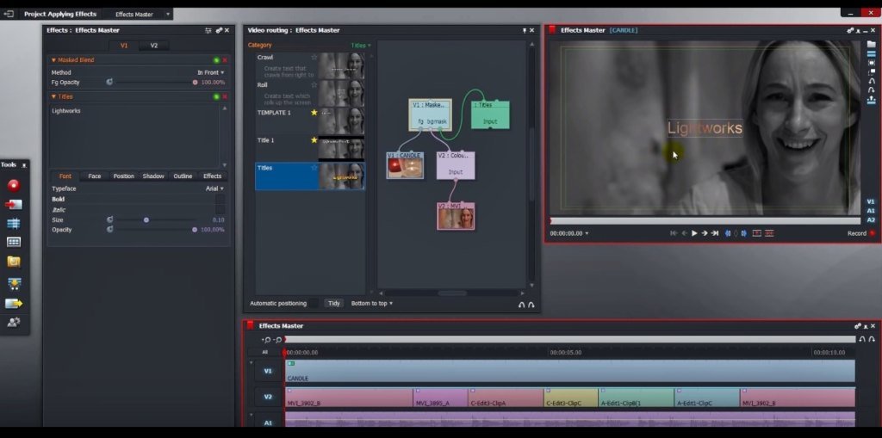Open Effects Master edit dropdown in top bar
The image size is (882, 438).
tap(168, 14)
